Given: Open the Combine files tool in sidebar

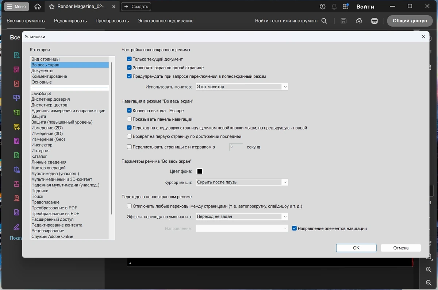Looking at the screenshot, I should [16, 98].
